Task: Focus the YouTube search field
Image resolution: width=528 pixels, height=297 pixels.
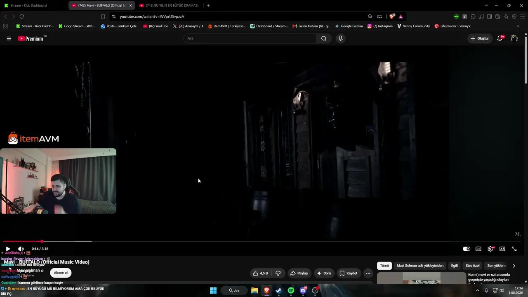Action: (250, 38)
